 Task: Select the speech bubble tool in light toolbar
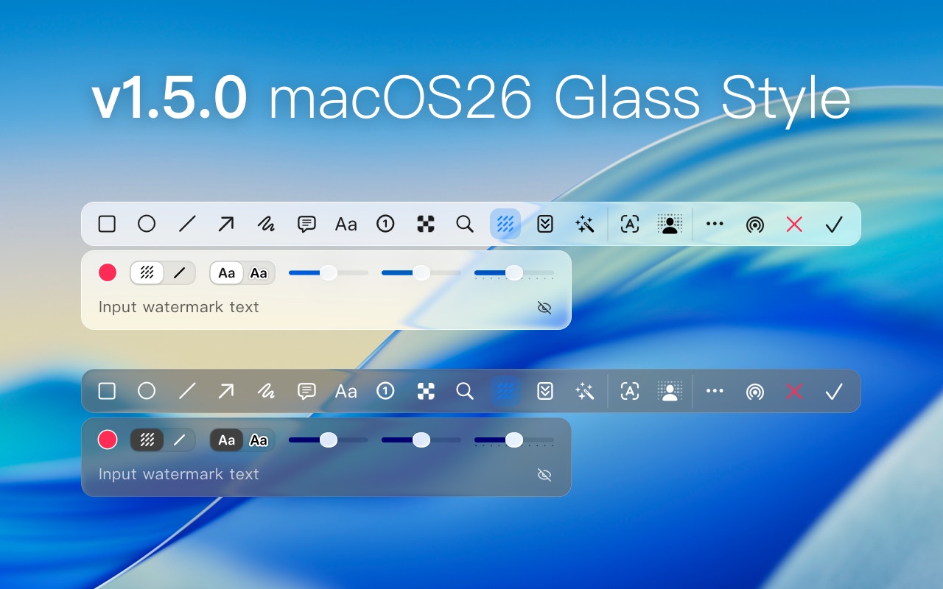306,224
